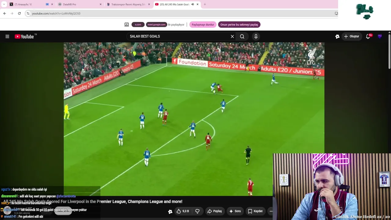
Task: Like the video with thumbs up
Action: 183,211
